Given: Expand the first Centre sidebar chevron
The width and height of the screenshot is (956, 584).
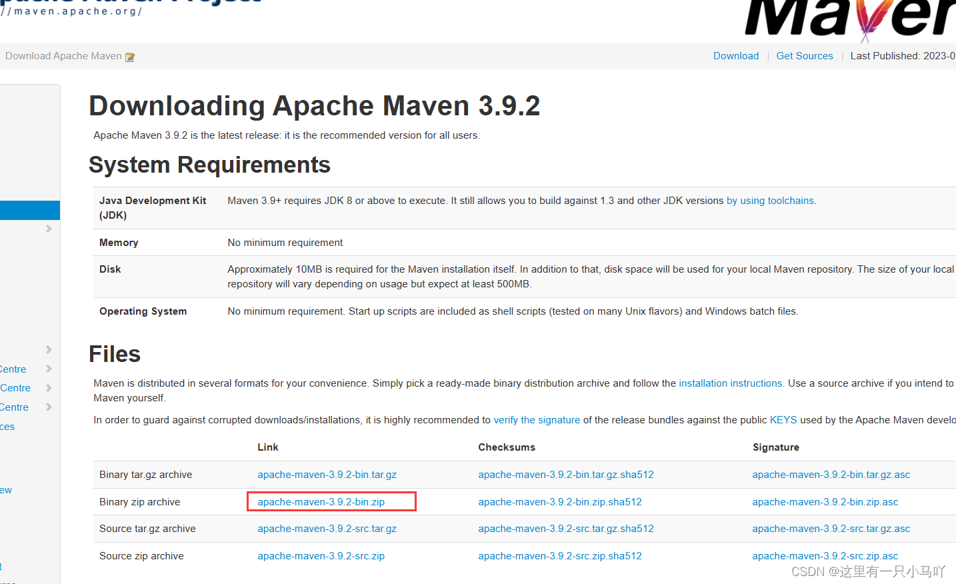Looking at the screenshot, I should point(49,369).
